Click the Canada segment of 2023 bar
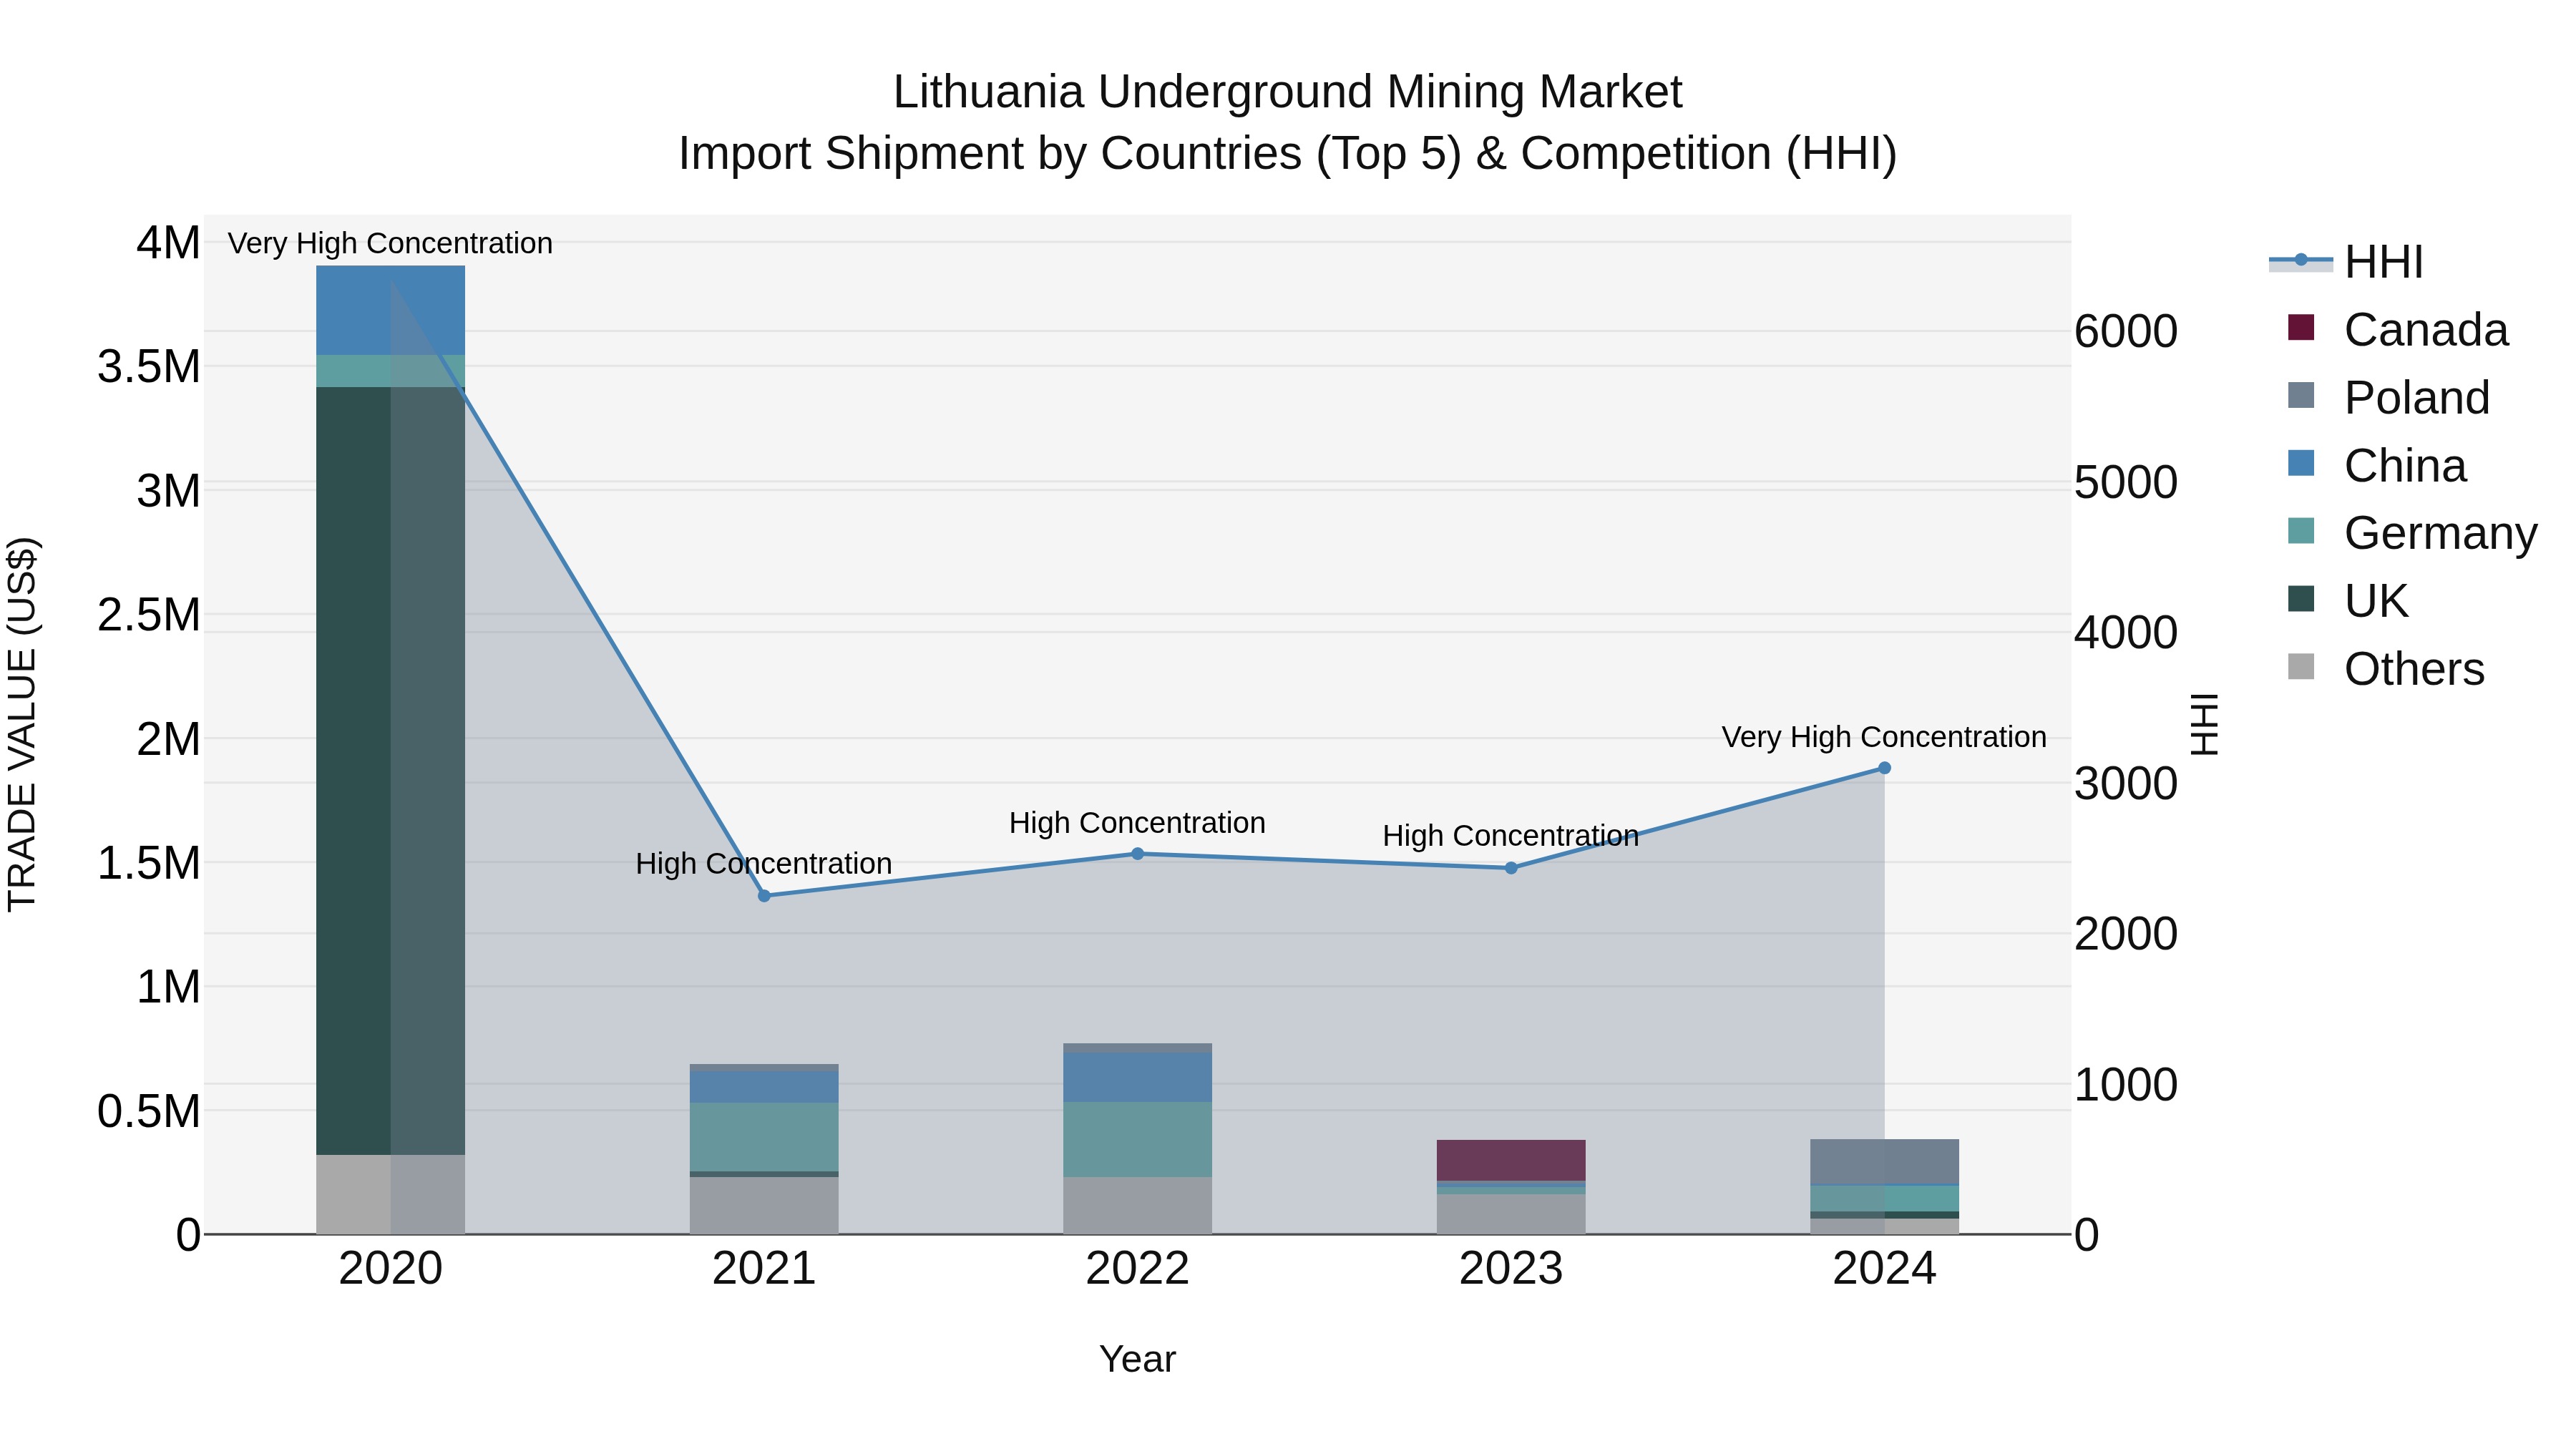Viewport: 2576px width, 1449px height. [x=1511, y=1160]
